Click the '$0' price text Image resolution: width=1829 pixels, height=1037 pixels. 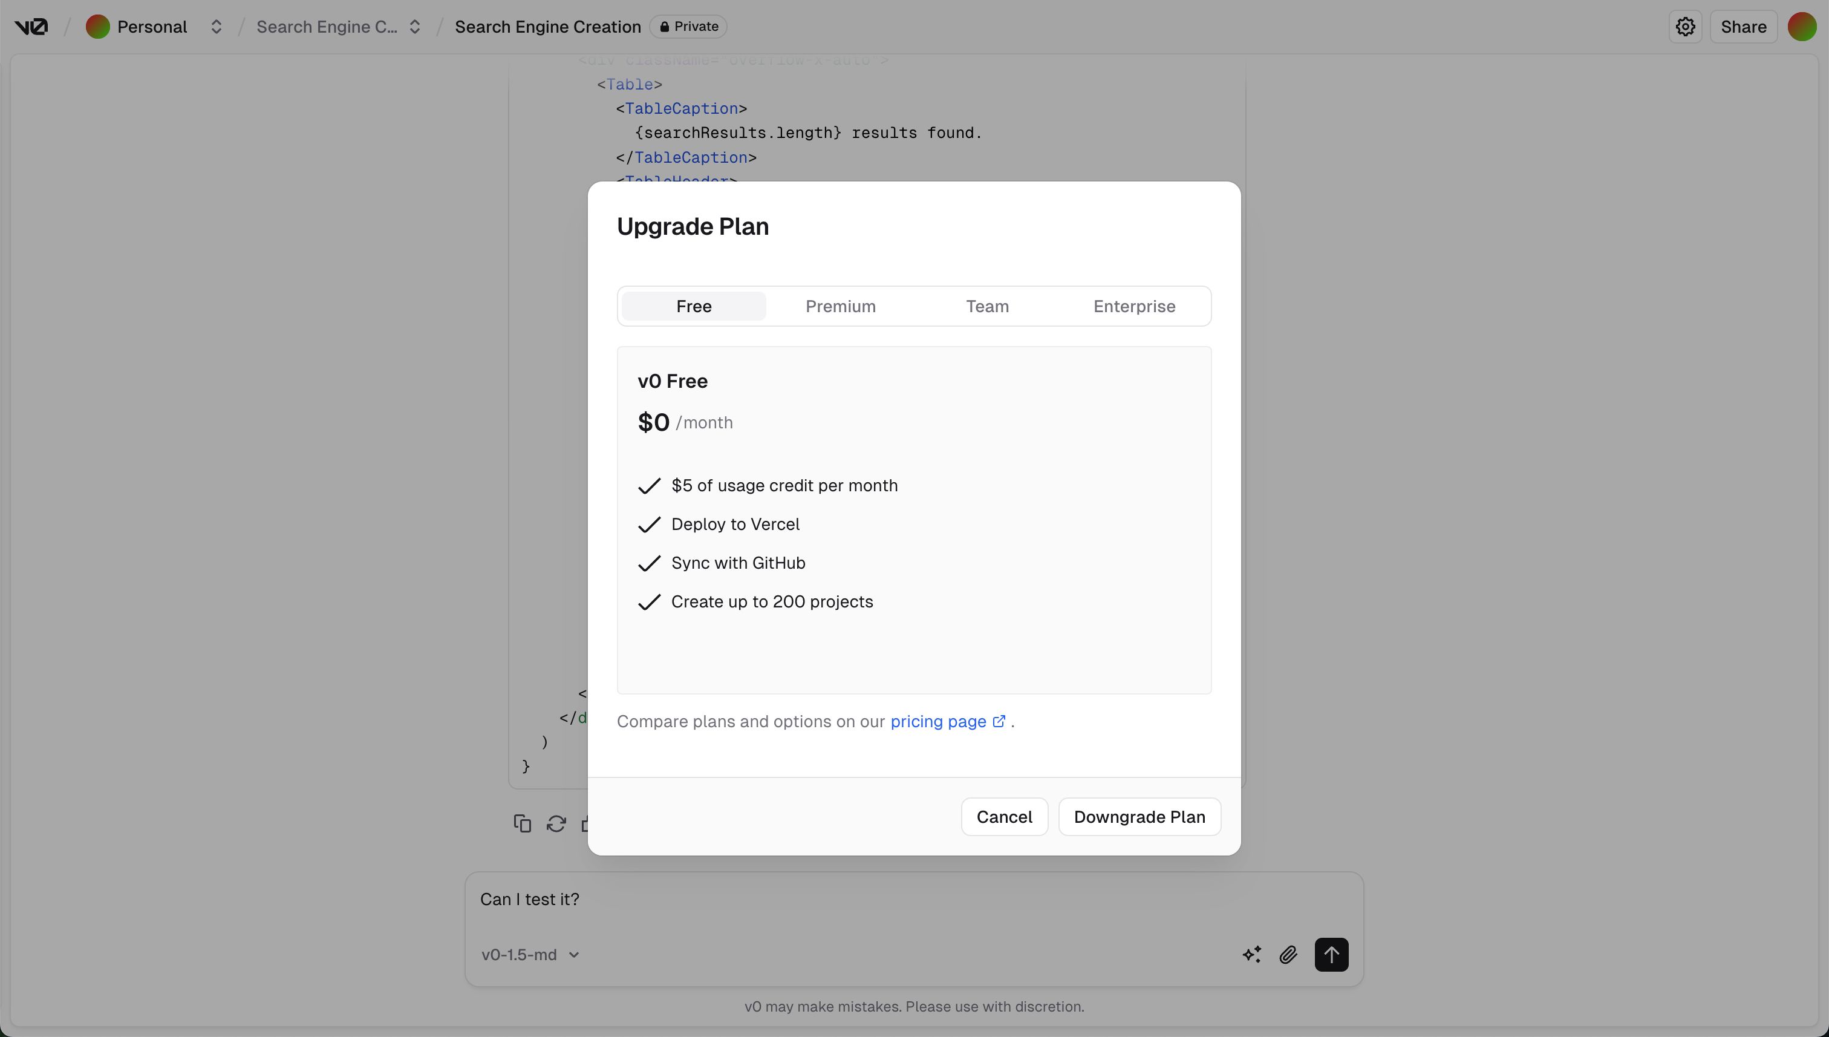tap(653, 422)
